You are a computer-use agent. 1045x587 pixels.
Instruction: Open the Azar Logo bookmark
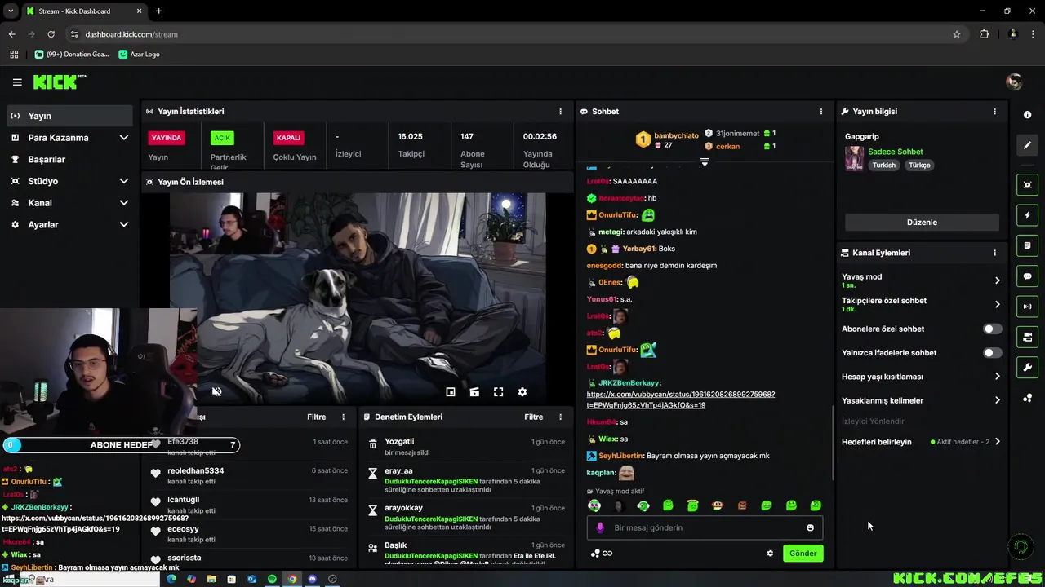[139, 55]
